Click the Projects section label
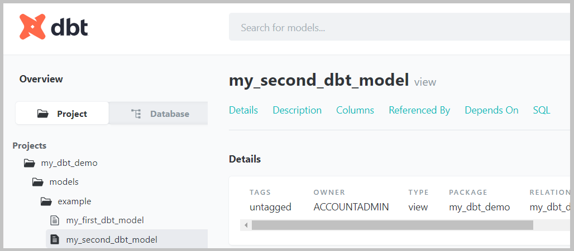This screenshot has height=251, width=574. coord(29,146)
